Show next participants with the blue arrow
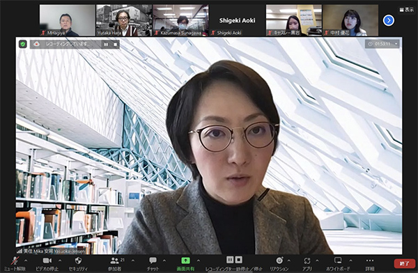Screen dimensions: 418x273 [x=389, y=20]
